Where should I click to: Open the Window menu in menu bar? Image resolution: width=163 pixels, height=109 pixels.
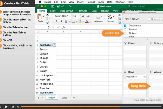coord(120,2)
